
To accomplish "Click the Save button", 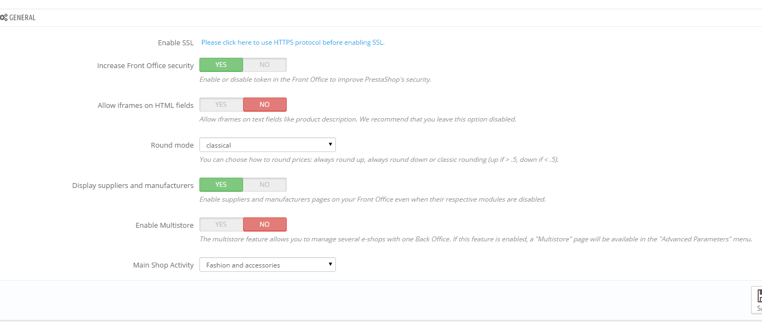I will (x=757, y=300).
